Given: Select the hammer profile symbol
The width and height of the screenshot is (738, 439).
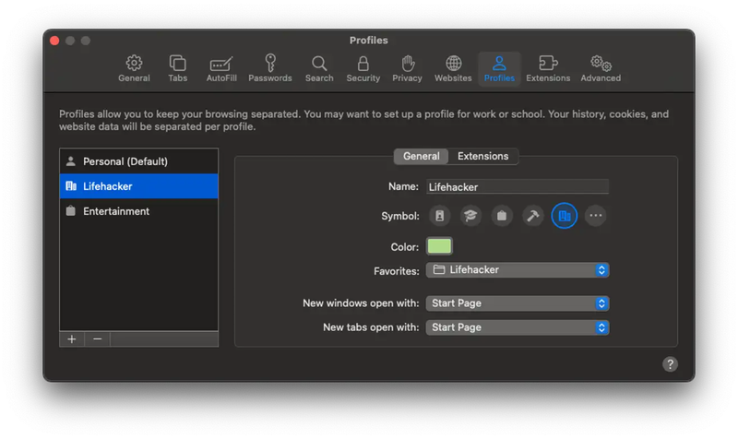Looking at the screenshot, I should click(x=533, y=216).
